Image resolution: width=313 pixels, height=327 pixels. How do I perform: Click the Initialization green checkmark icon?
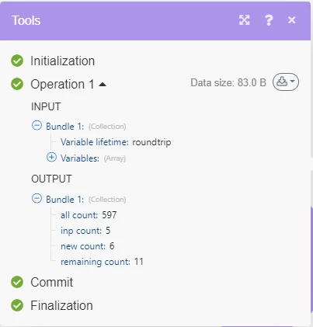coord(17,61)
